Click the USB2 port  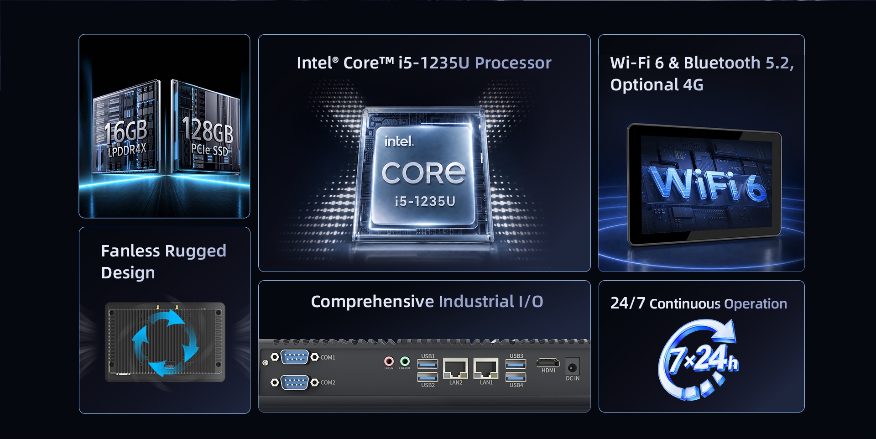pos(428,377)
